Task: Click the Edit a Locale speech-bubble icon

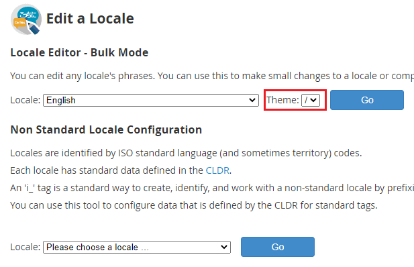Action: [26, 19]
